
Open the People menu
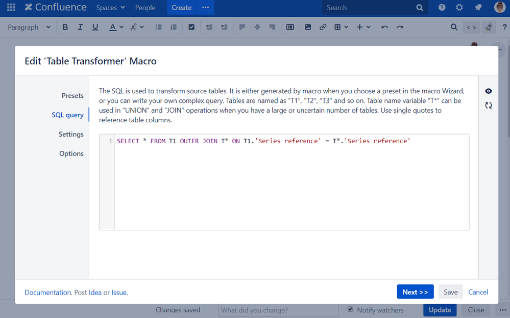point(145,8)
